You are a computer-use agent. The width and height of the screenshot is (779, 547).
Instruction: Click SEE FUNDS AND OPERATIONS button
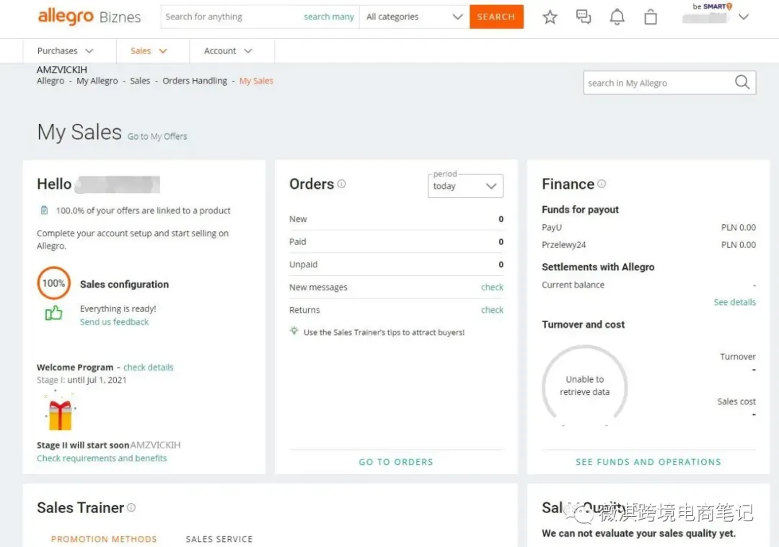pyautogui.click(x=648, y=462)
